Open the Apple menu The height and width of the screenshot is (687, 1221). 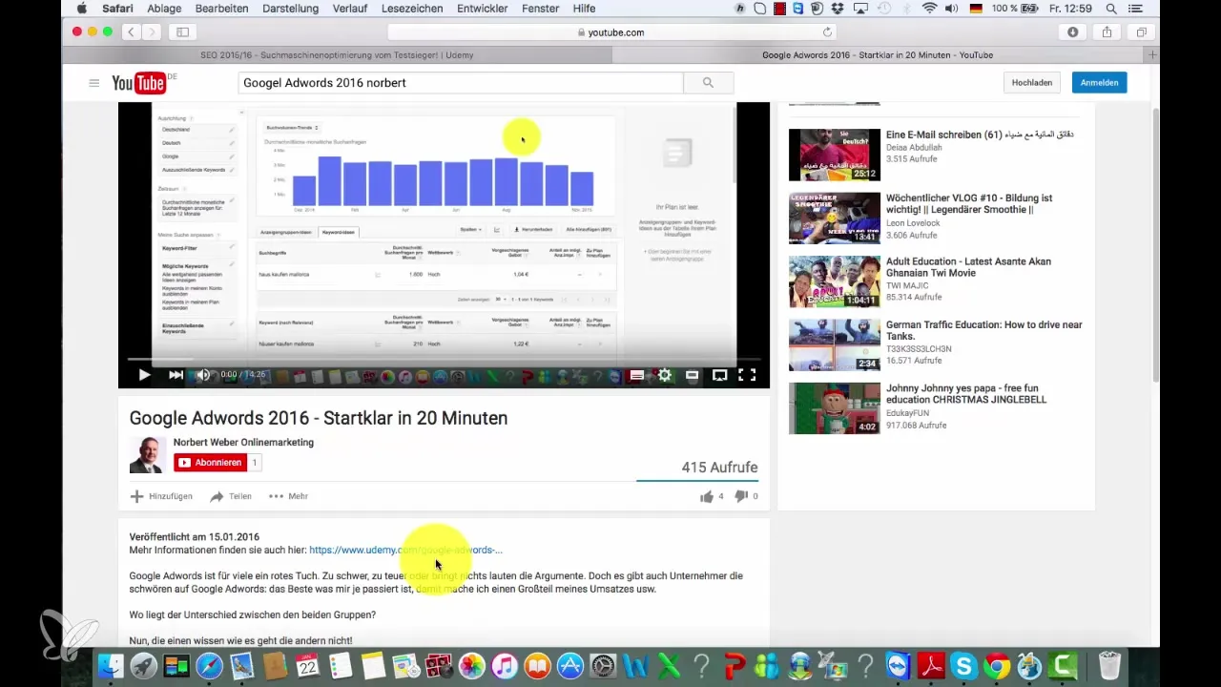(82, 9)
